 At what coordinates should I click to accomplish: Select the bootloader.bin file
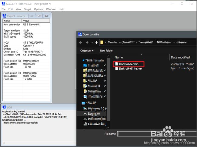[x=129, y=64]
